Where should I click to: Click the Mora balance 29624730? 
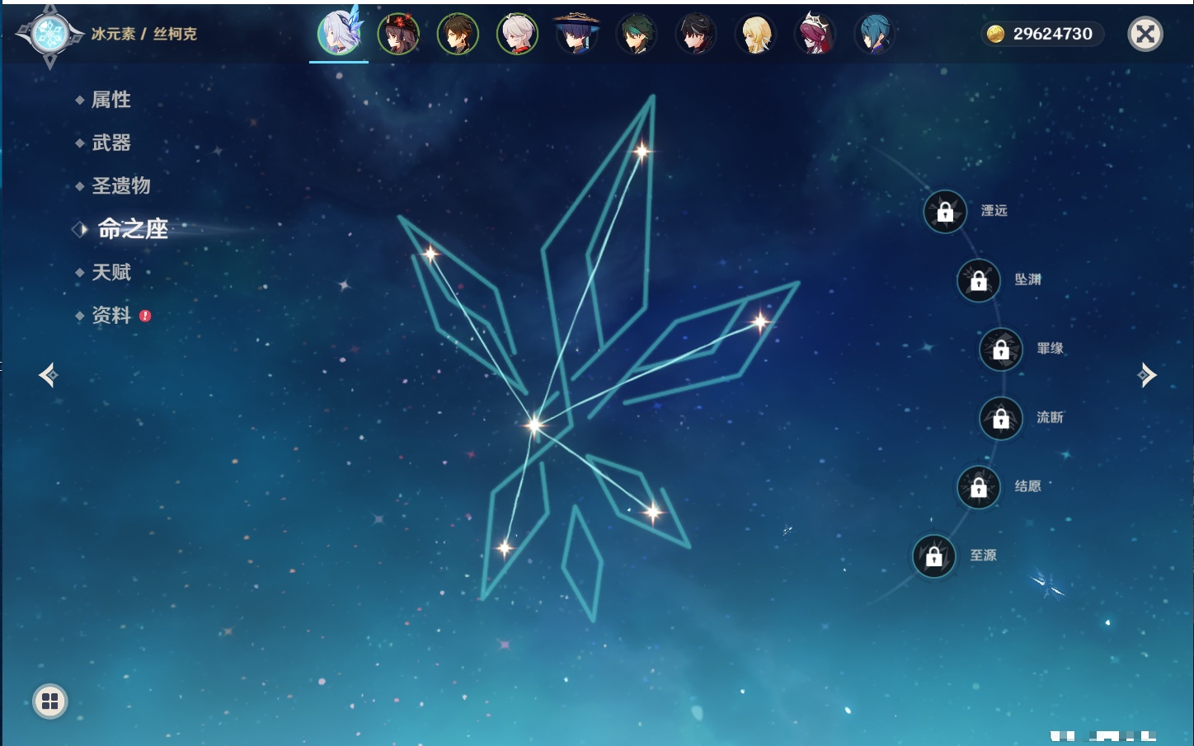tap(1053, 34)
